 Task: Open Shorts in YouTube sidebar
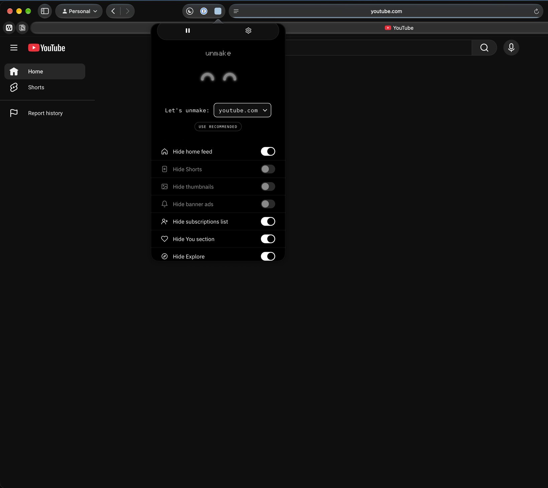[x=45, y=87]
